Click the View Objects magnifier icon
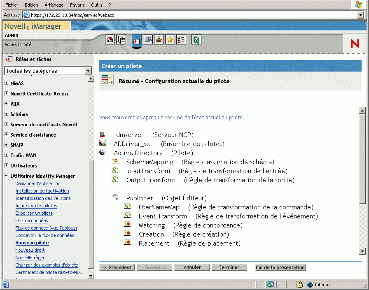Viewport: 369px width, 290px height. point(148,39)
